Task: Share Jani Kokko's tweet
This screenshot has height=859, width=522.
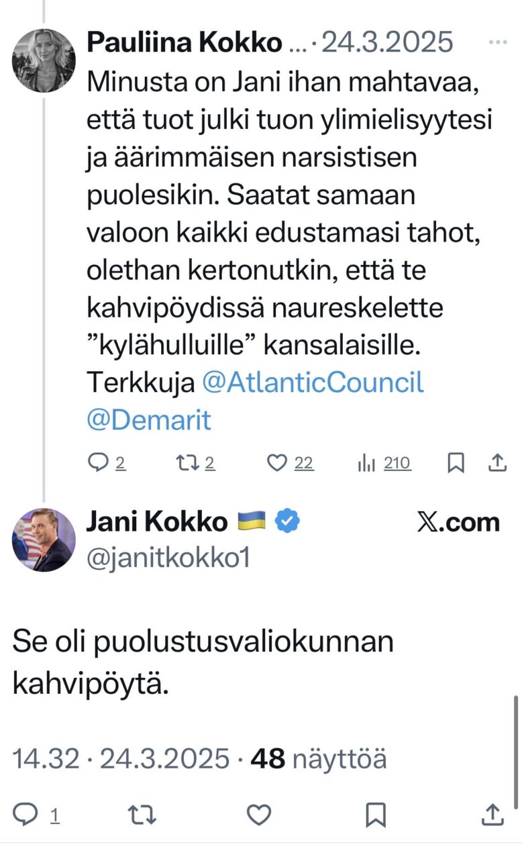Action: pyautogui.click(x=492, y=815)
